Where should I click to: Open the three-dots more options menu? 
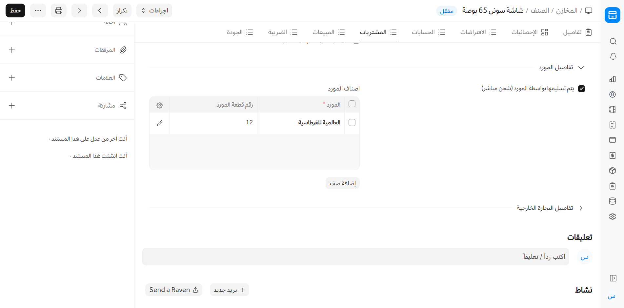(38, 10)
